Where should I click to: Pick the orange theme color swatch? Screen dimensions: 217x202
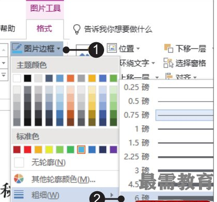[71, 78]
